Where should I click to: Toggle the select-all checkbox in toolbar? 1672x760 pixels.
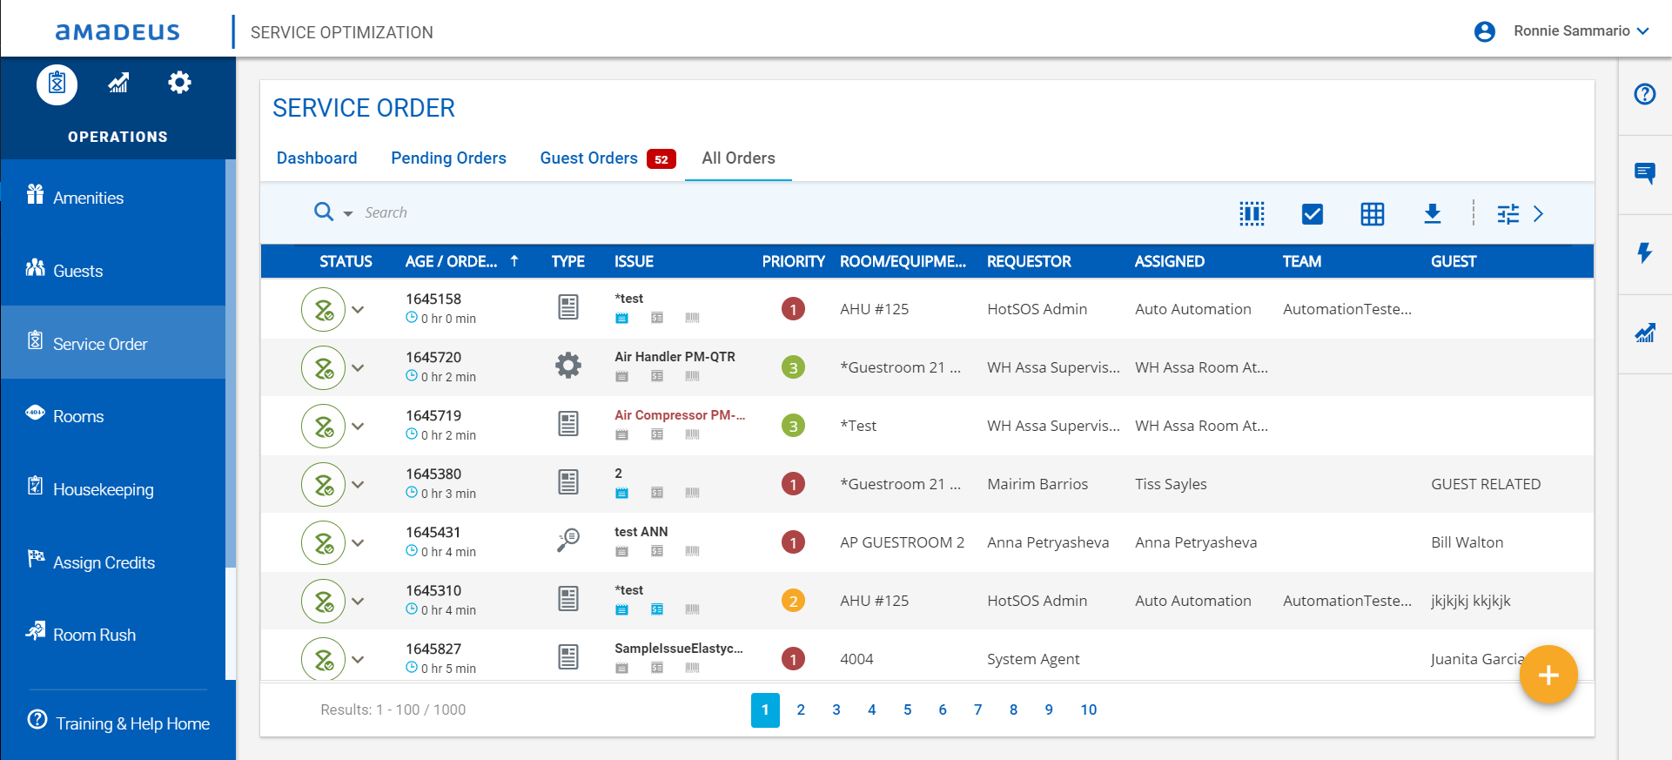coord(1313,213)
